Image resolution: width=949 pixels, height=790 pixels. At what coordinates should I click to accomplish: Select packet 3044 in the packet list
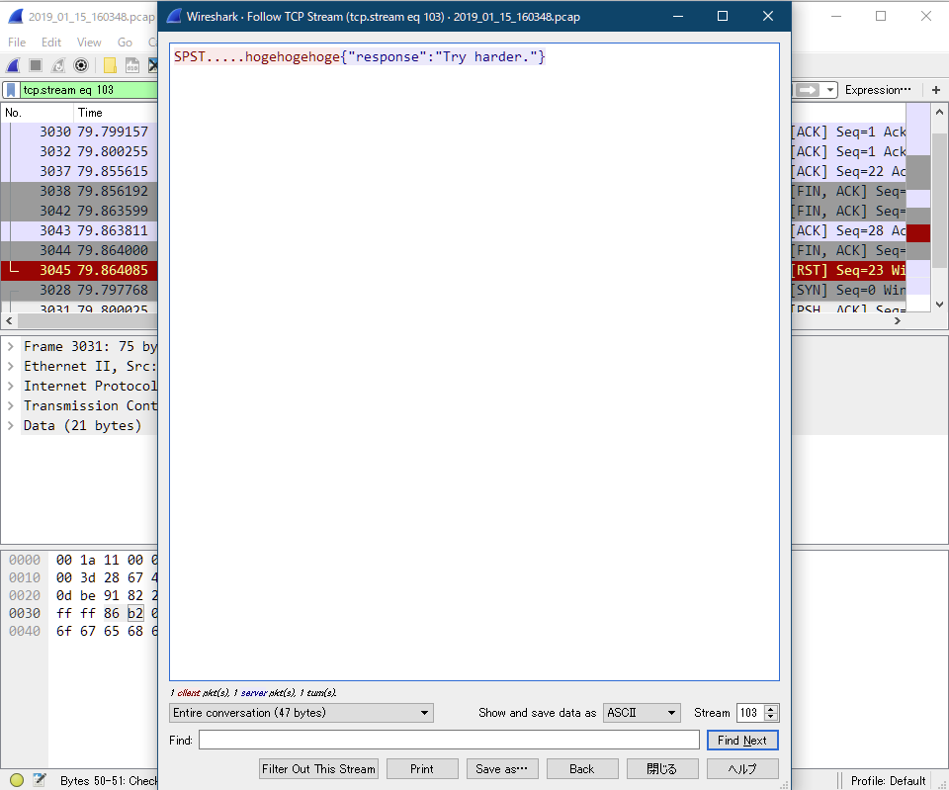tap(79, 250)
